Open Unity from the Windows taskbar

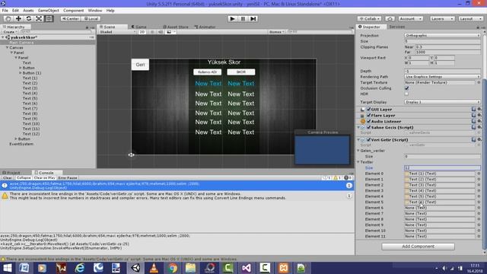pyautogui.click(x=135, y=268)
